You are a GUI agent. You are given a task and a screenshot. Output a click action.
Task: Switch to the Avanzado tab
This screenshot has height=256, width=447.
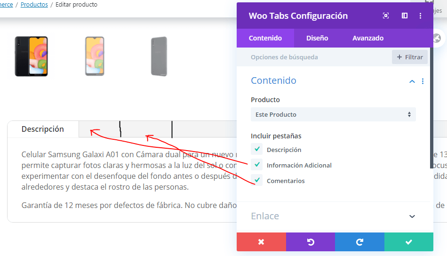(368, 38)
